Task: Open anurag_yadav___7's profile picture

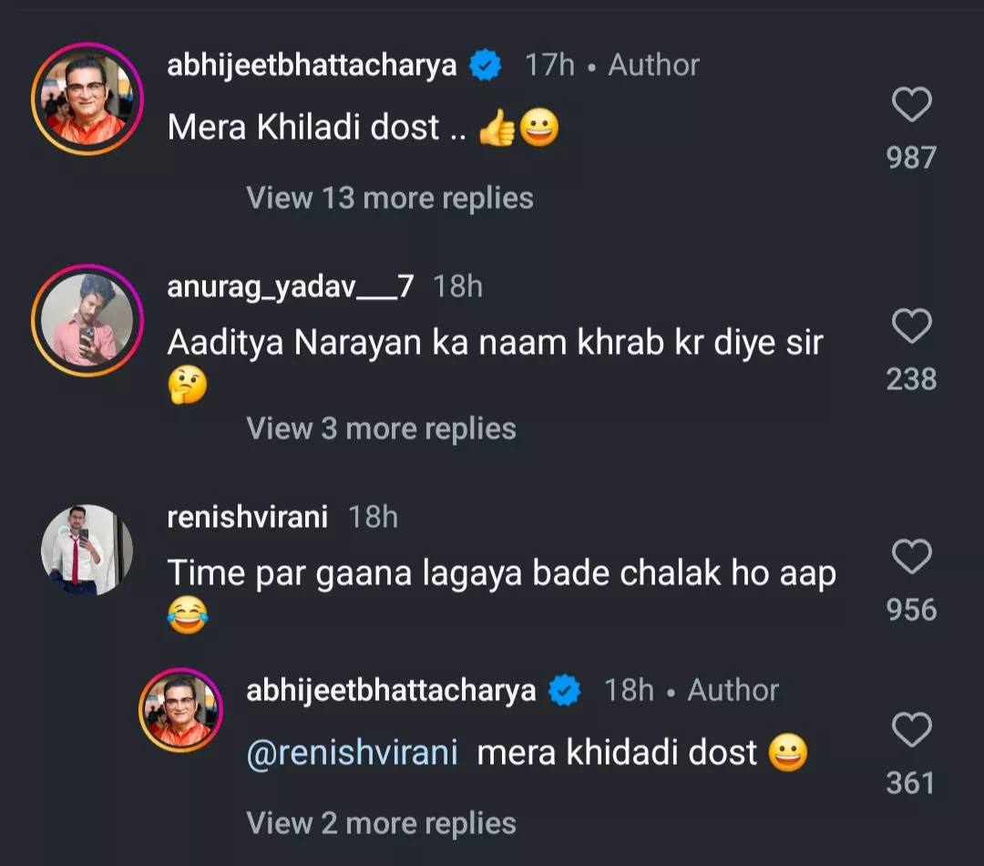Action: [x=87, y=320]
